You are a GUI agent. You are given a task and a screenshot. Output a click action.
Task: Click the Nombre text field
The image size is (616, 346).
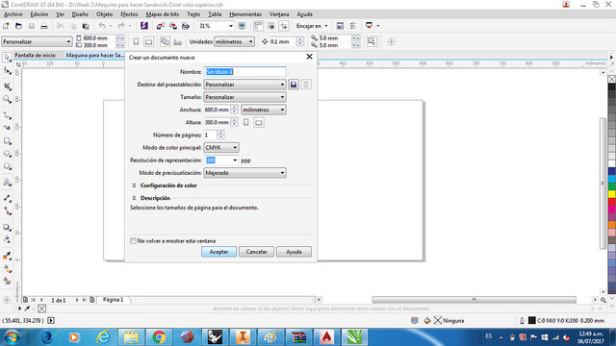[x=244, y=72]
